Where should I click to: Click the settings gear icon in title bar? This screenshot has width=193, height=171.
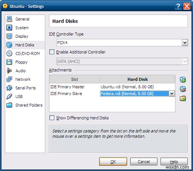pos(5,6)
